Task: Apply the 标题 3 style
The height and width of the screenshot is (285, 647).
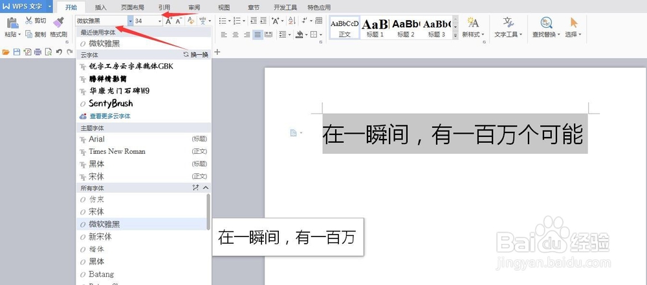Action: tap(437, 28)
